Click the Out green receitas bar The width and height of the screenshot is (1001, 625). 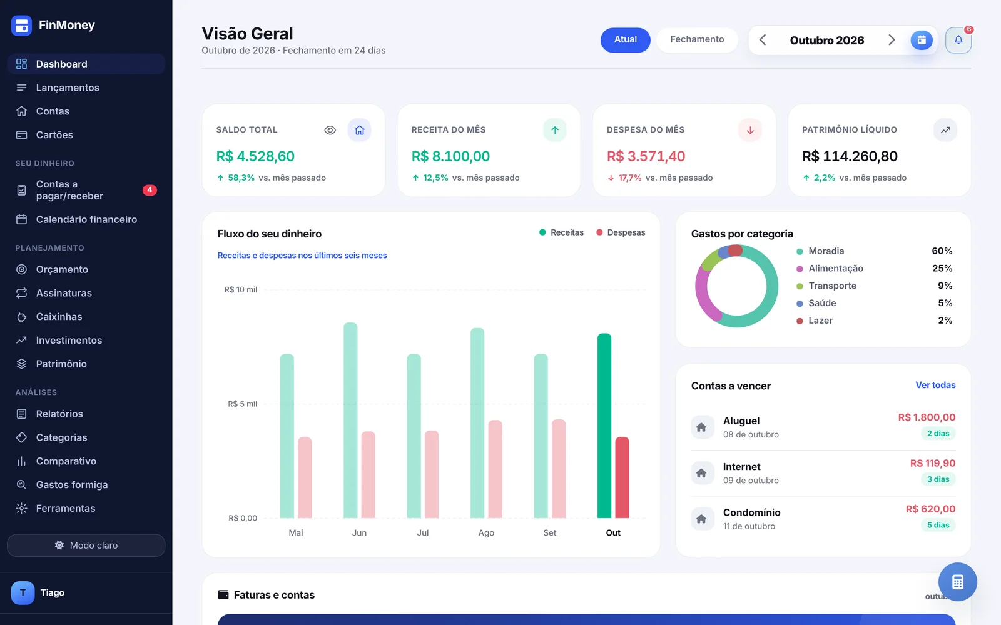pos(604,426)
